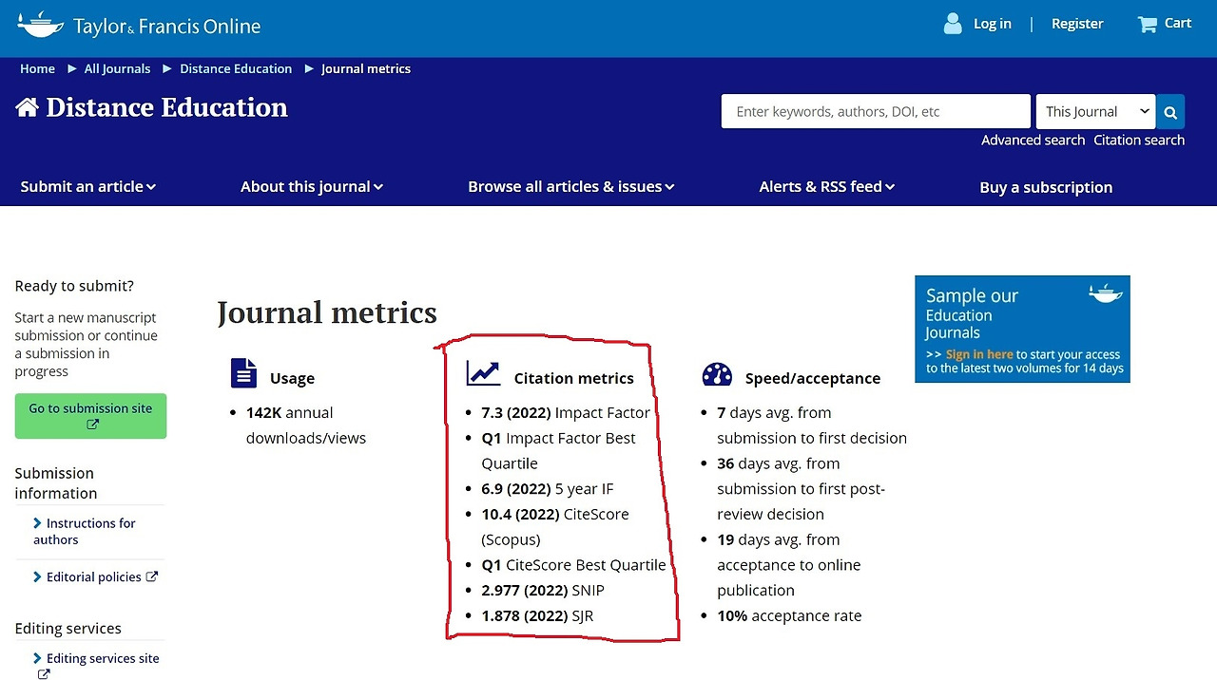
Task: Click the Usage heading text
Action: 292,378
